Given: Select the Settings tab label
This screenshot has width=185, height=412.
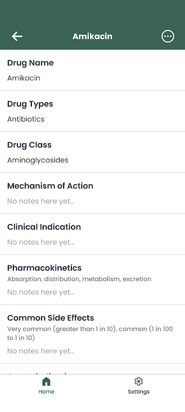Looking at the screenshot, I should click(x=139, y=391).
